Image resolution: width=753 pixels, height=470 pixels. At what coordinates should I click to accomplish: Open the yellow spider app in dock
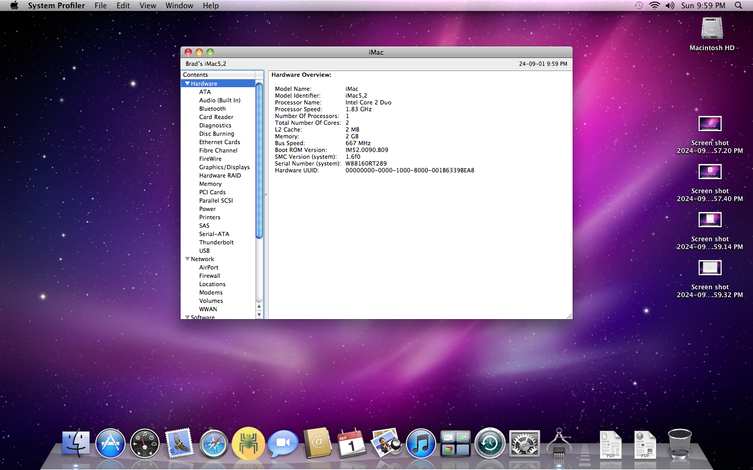click(248, 443)
